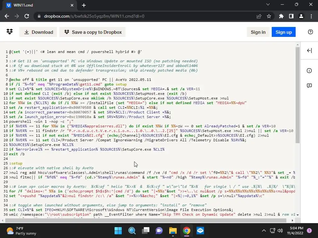Click the Chrome taskbar icon
Screen dimensions: 318x238
coord(187,231)
